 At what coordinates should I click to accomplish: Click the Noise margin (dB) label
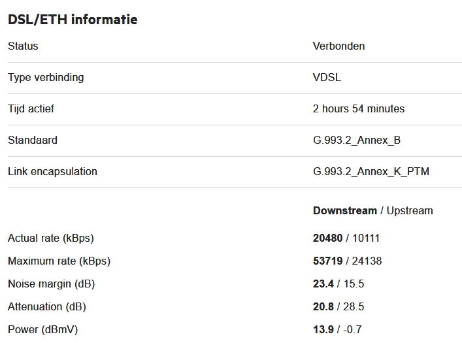click(50, 284)
